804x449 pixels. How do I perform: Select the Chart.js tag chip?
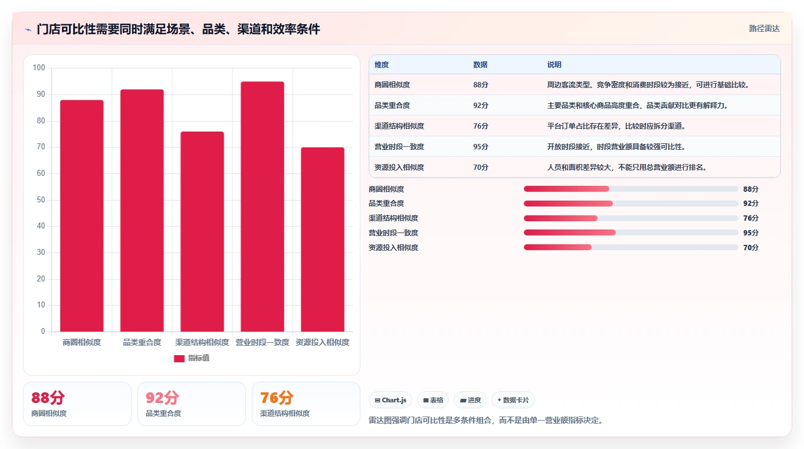point(390,400)
